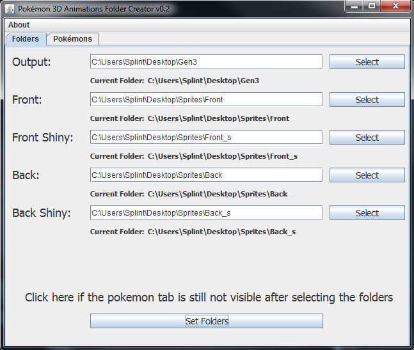Viewport: 414px width, 350px height.
Task: Switch to the Folders tab
Action: [26, 39]
